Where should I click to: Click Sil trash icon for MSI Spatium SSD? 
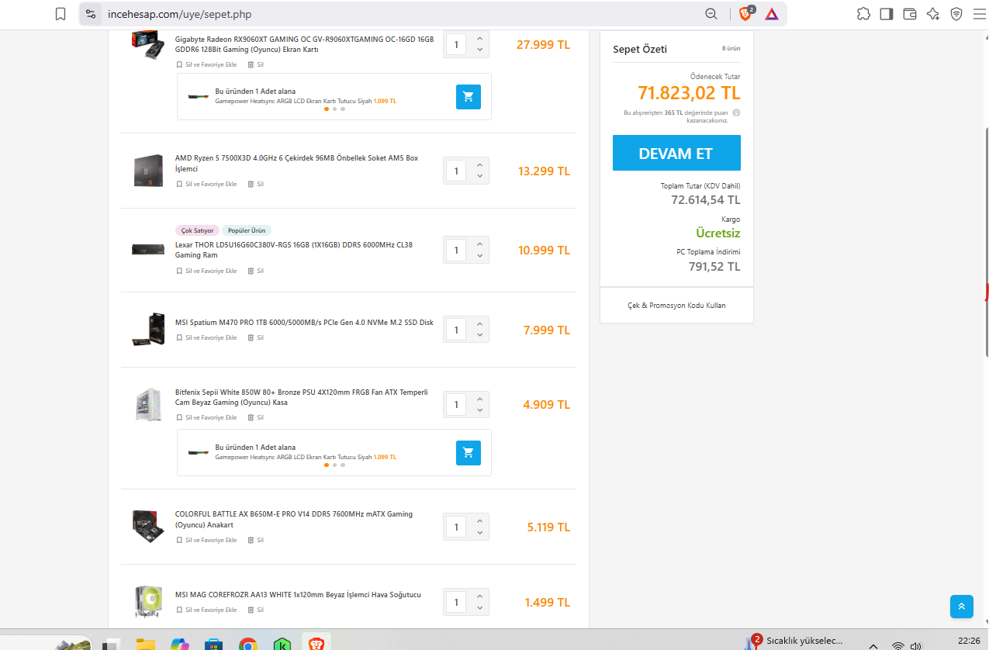[255, 338]
